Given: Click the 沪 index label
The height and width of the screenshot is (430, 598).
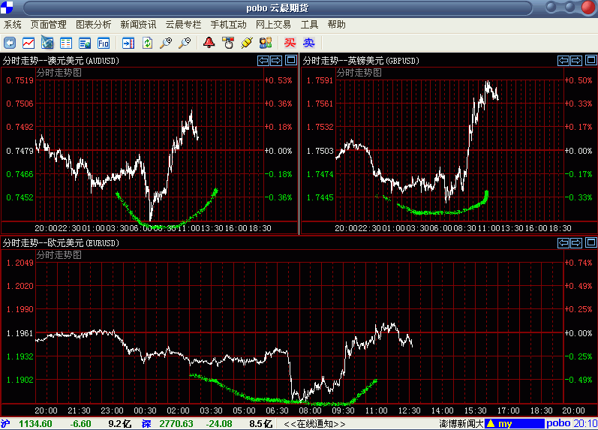Looking at the screenshot, I should (5, 424).
